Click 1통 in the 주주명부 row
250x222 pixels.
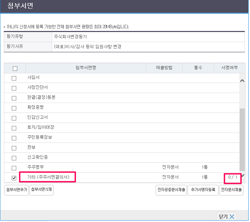coord(204,167)
